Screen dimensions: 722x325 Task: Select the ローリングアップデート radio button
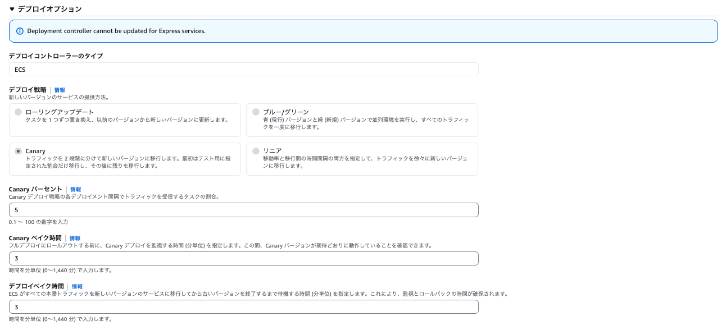[x=17, y=111]
